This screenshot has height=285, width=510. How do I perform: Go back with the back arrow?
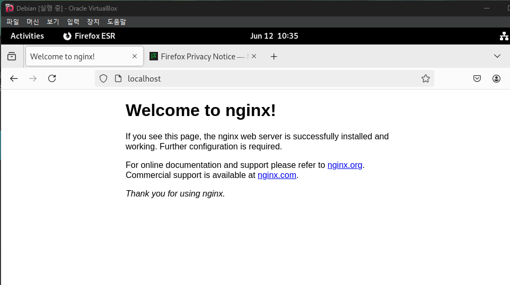[x=14, y=78]
